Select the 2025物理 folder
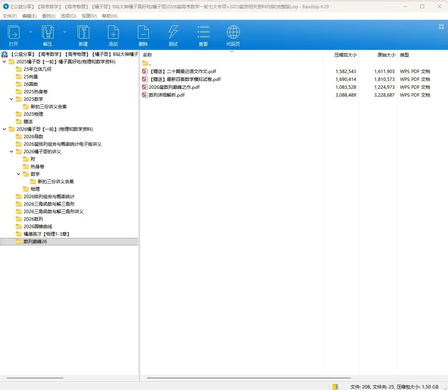This screenshot has height=390, width=448. click(x=29, y=114)
